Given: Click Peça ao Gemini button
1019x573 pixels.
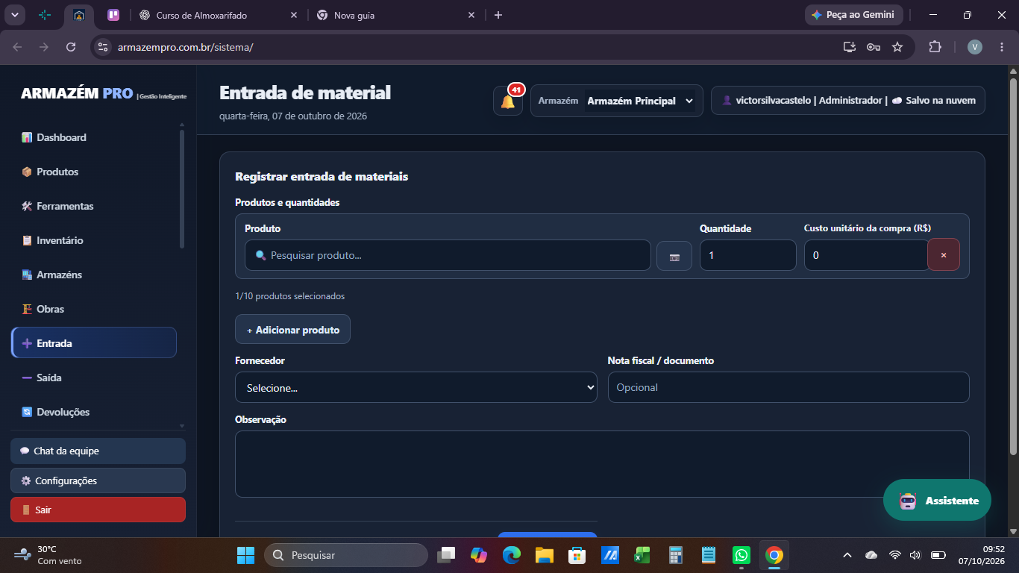Looking at the screenshot, I should tap(853, 15).
